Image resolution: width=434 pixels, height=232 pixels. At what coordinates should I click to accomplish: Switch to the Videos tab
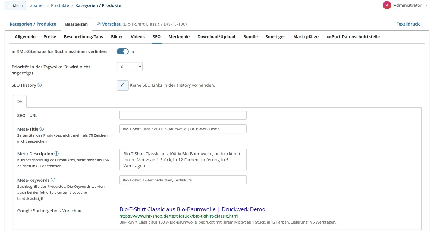coord(138,37)
